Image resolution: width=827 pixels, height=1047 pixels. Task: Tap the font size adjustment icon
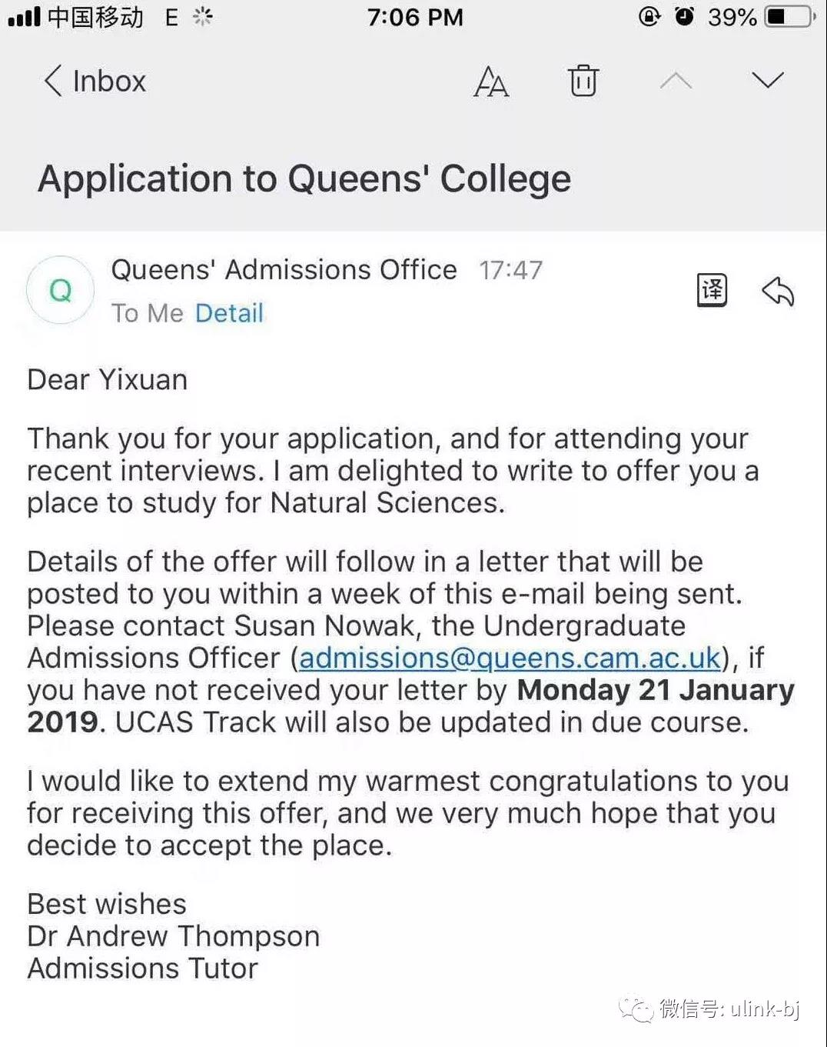(491, 82)
